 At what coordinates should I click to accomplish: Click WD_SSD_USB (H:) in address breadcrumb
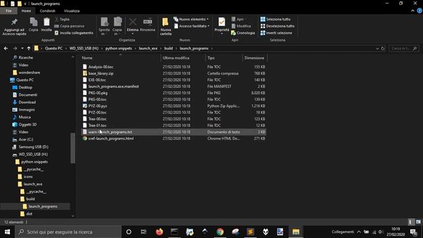[84, 48]
